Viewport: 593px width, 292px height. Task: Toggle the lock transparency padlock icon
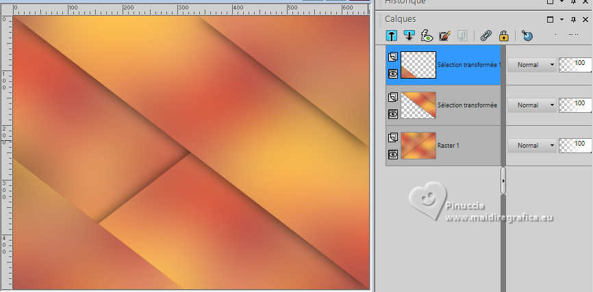pyautogui.click(x=503, y=36)
